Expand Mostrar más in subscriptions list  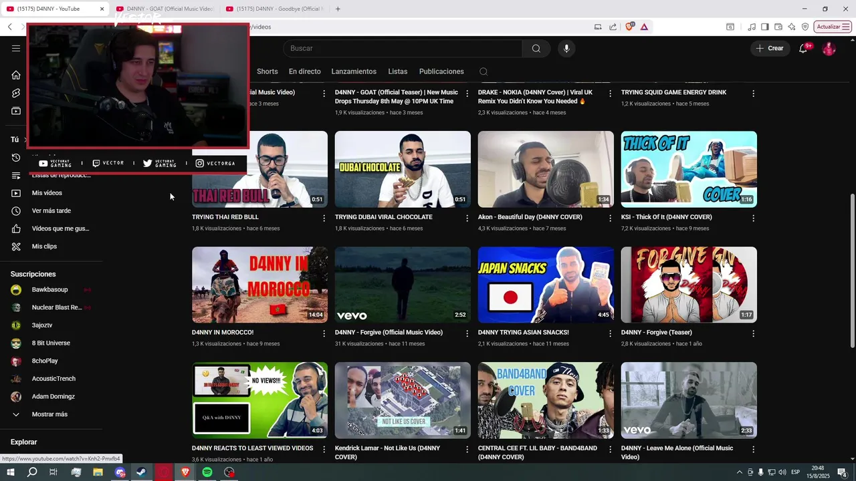(51, 414)
